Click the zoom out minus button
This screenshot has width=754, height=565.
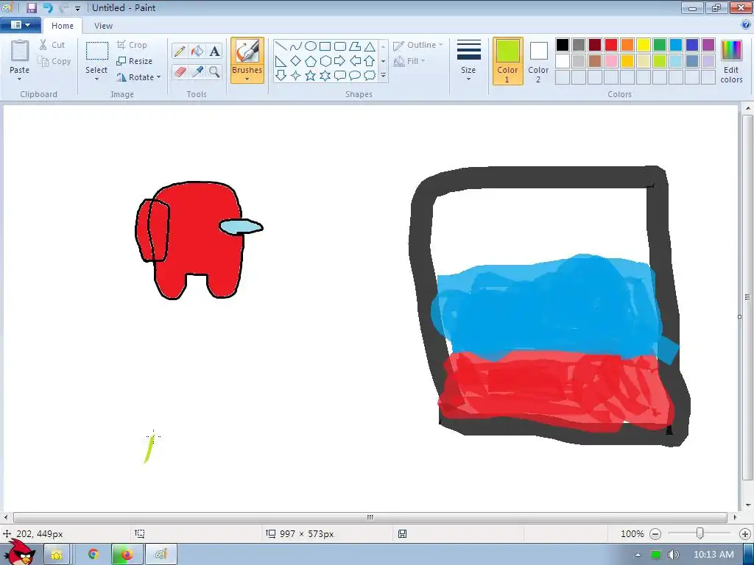[655, 534]
